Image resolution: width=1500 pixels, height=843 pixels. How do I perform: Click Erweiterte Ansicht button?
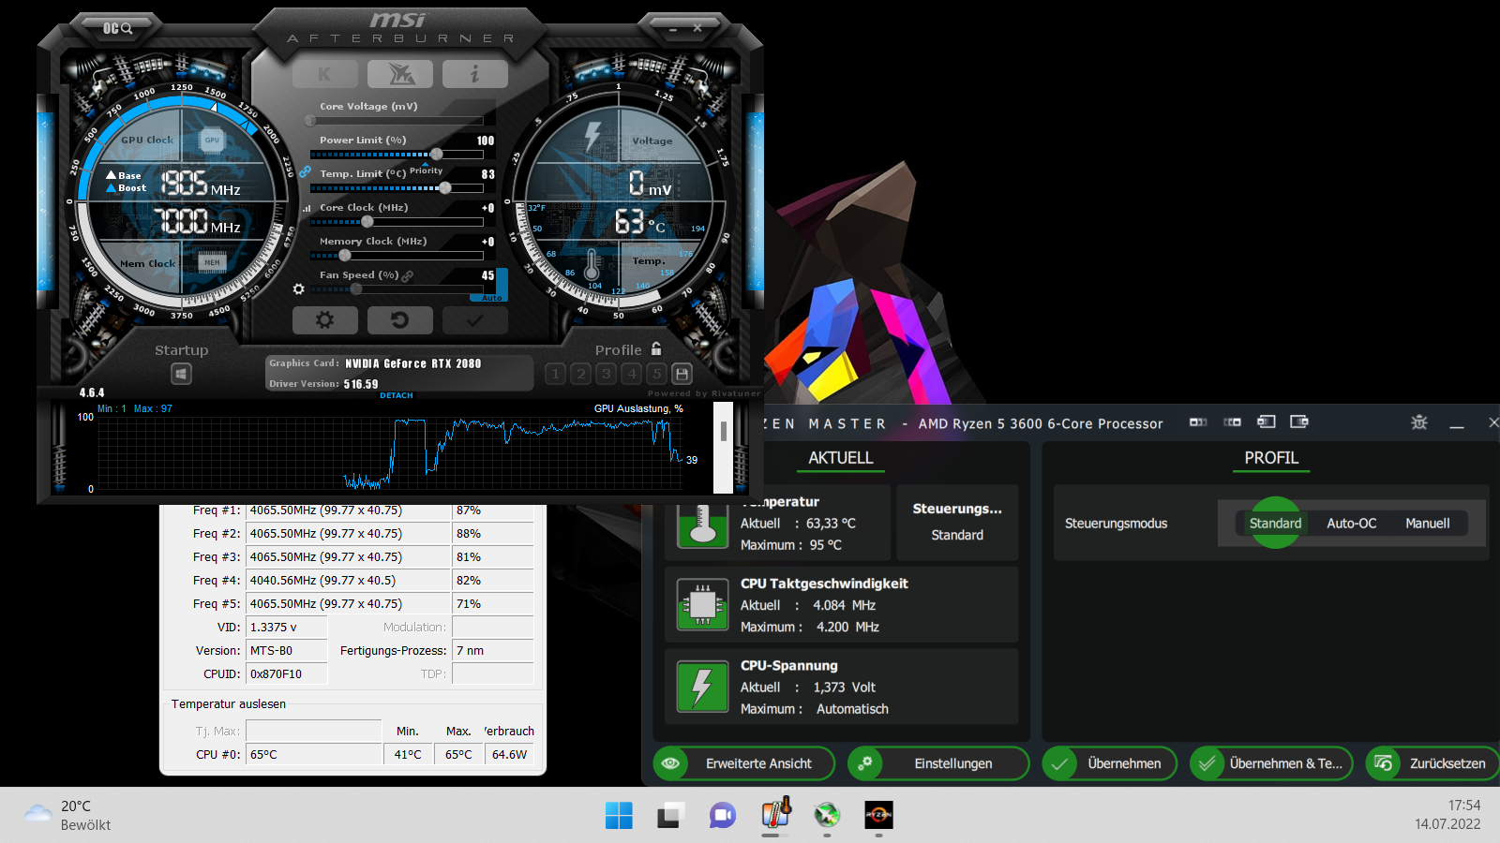(743, 763)
